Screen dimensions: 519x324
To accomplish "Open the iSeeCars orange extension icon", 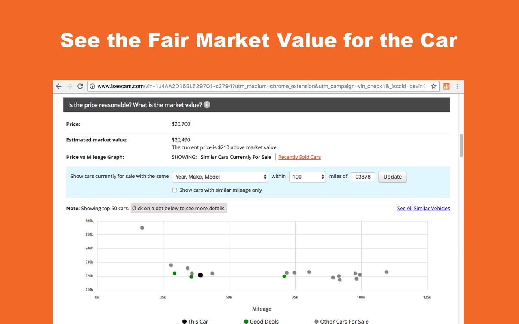I will [x=446, y=86].
